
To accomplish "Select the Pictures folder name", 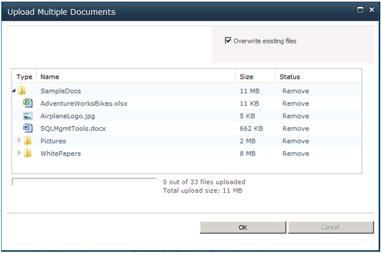I will [53, 141].
